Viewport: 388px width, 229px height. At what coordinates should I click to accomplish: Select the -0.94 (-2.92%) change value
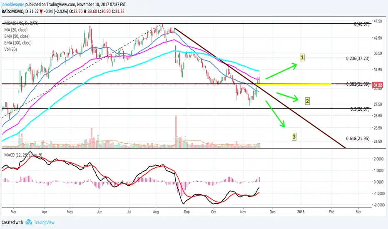pyautogui.click(x=56, y=11)
